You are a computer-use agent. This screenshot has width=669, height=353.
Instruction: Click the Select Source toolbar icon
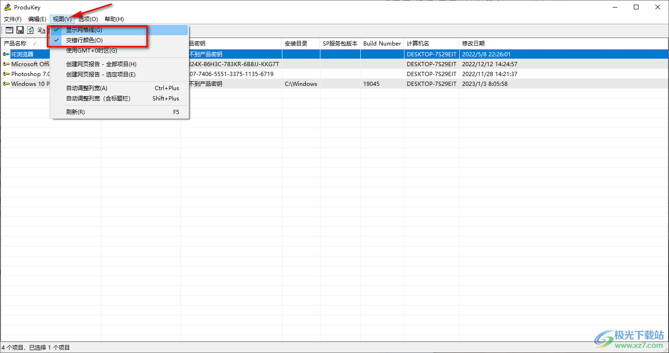(x=9, y=30)
